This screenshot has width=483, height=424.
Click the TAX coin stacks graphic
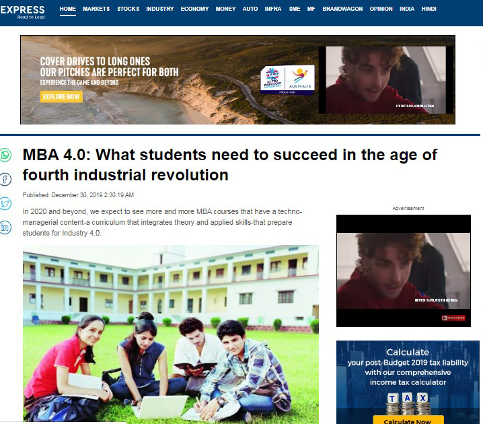click(x=408, y=404)
